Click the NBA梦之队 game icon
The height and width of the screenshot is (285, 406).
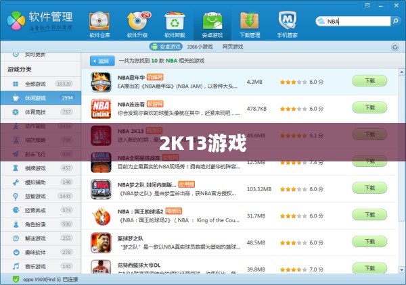tap(101, 189)
